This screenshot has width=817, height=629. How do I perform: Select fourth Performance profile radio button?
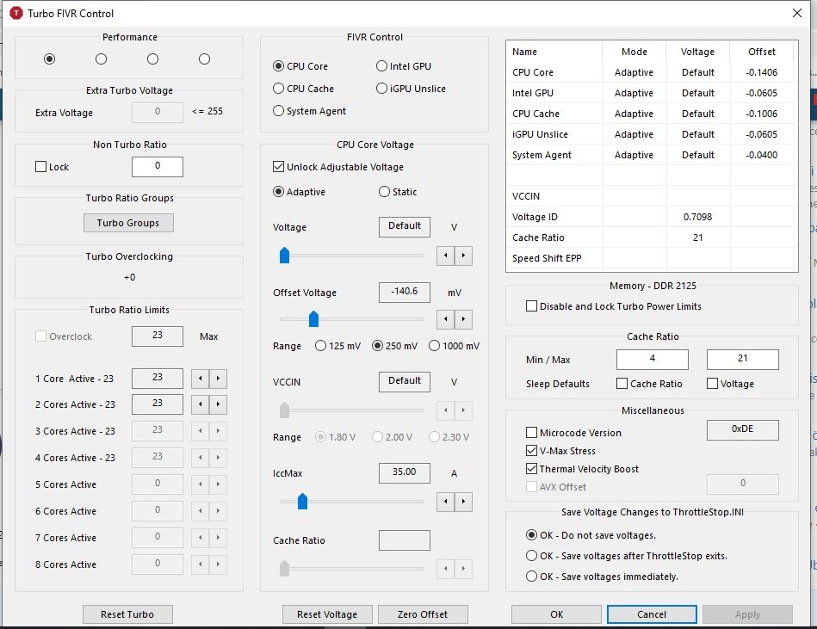(x=204, y=59)
